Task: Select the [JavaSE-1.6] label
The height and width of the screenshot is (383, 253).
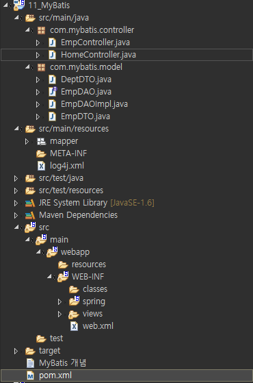Action: tap(133, 203)
